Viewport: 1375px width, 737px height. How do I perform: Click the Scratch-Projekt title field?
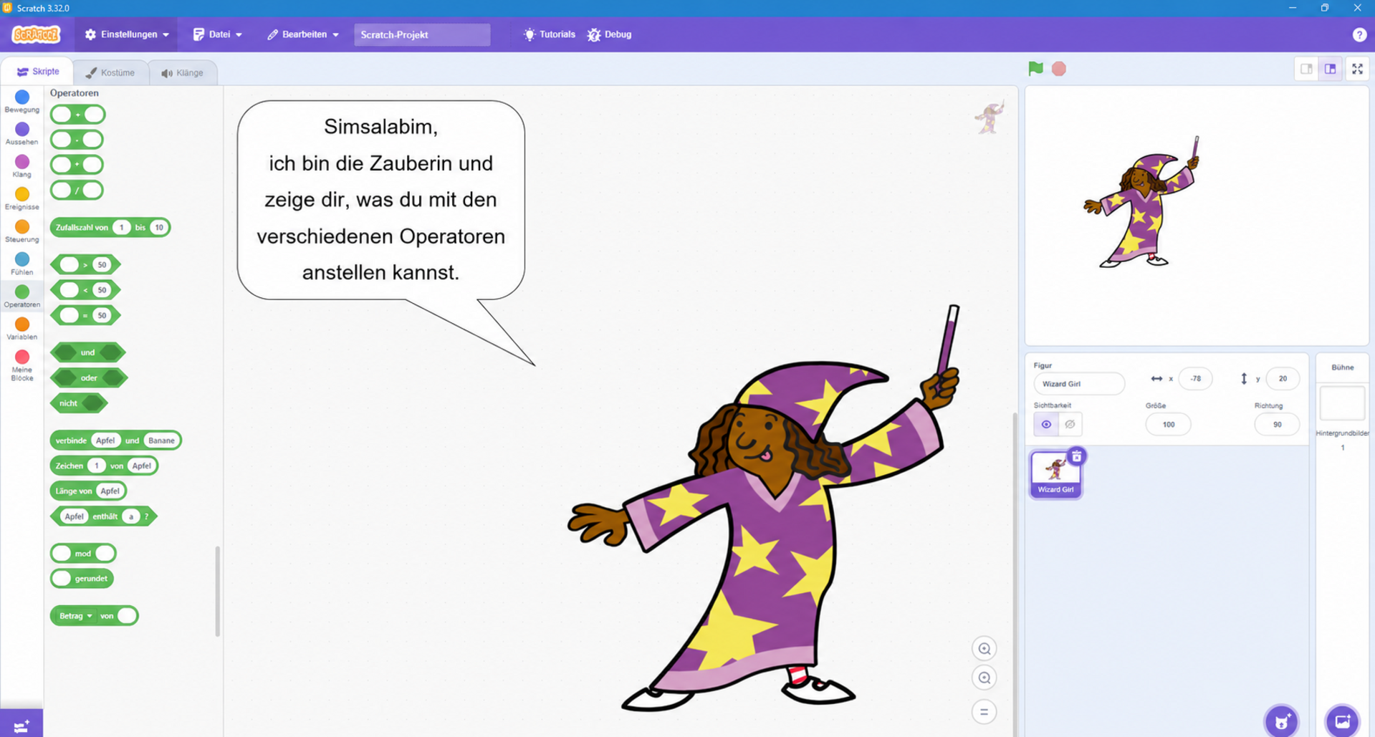tap(422, 34)
